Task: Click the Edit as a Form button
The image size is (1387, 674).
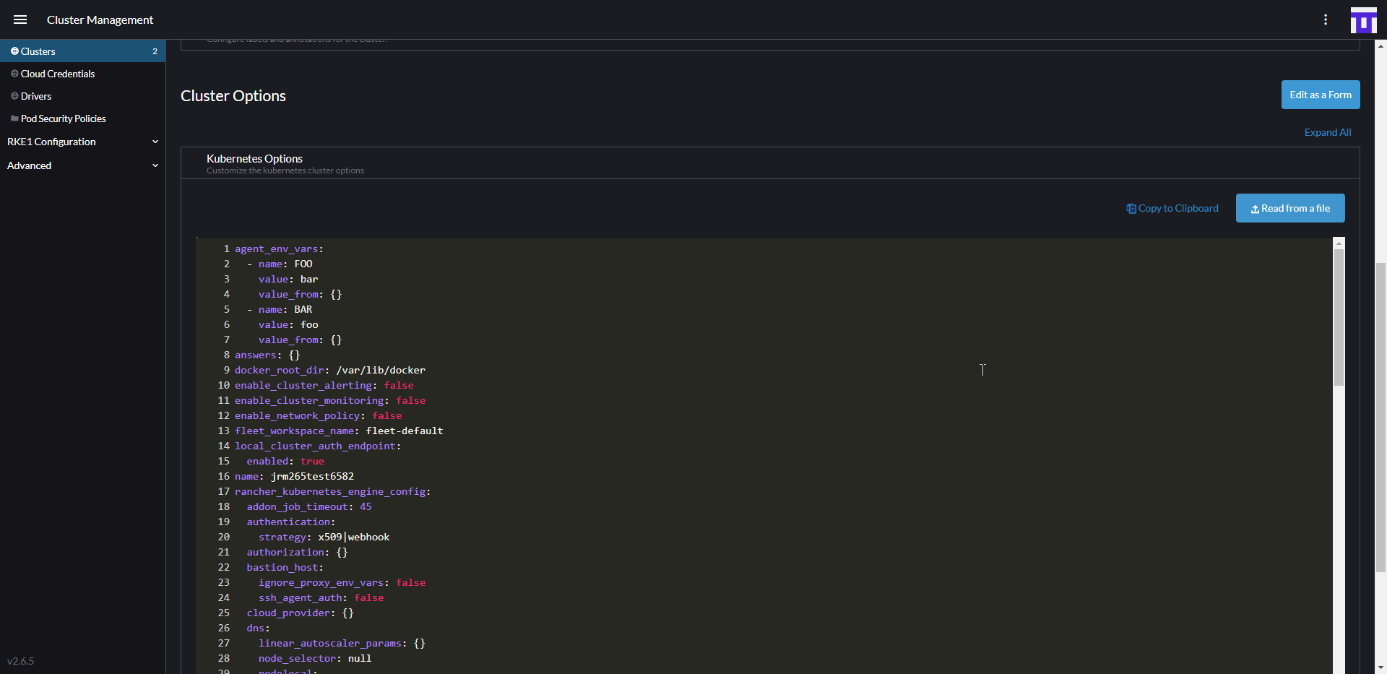Action: [x=1320, y=95]
